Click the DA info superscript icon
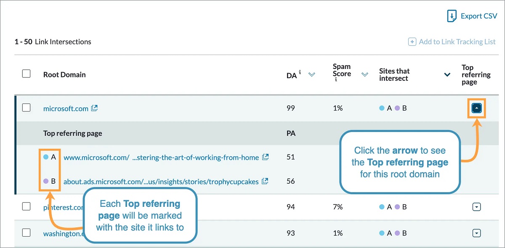 (x=300, y=72)
